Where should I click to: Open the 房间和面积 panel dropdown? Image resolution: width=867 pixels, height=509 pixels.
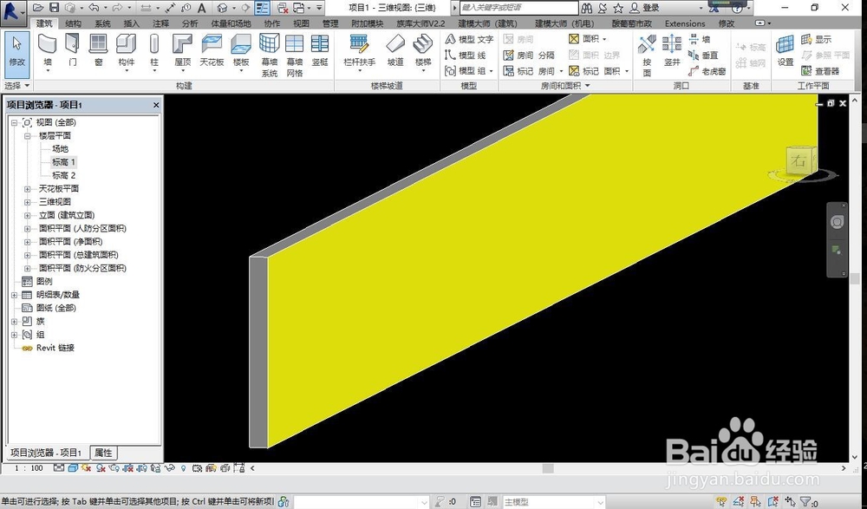565,86
